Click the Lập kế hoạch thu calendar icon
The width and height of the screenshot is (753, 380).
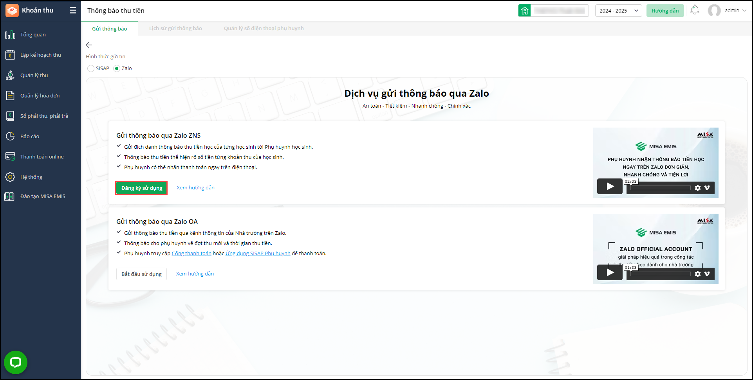point(10,55)
